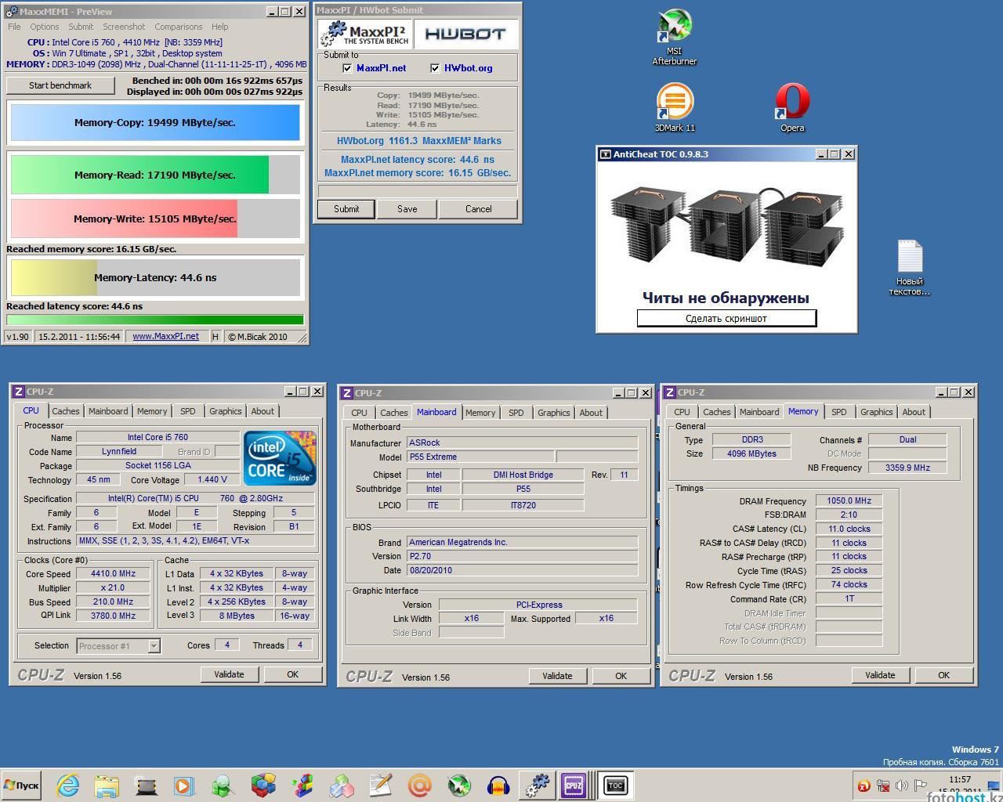1003x802 pixels.
Task: Switch to Caches tab in CPU-Z CPU window
Action: 66,411
